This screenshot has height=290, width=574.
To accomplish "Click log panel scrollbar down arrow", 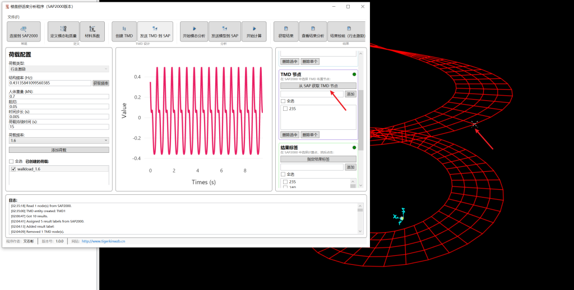I will tap(360, 231).
